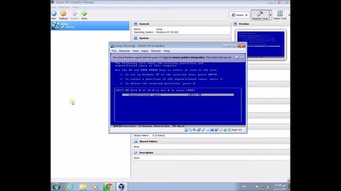Click the optical drive status icon
Image resolution: width=341 pixels, height=191 pixels.
coord(190,129)
